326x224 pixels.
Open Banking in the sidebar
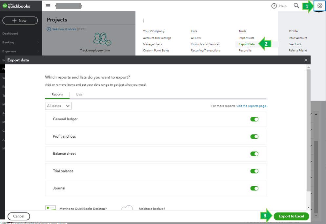coord(8,42)
